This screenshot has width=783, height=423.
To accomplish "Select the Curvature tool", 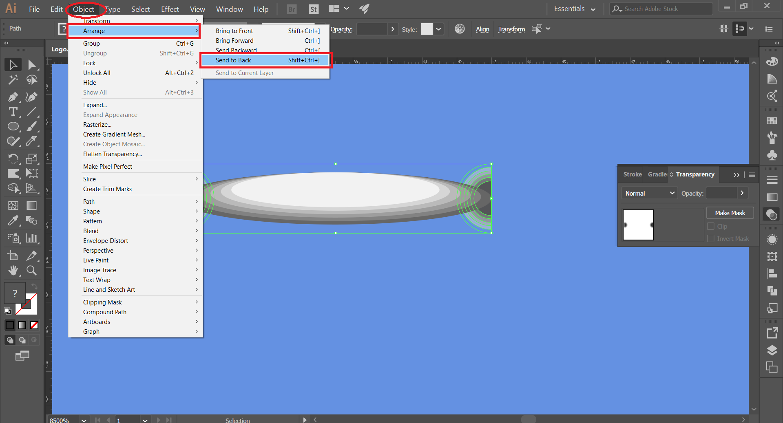I will (x=32, y=97).
